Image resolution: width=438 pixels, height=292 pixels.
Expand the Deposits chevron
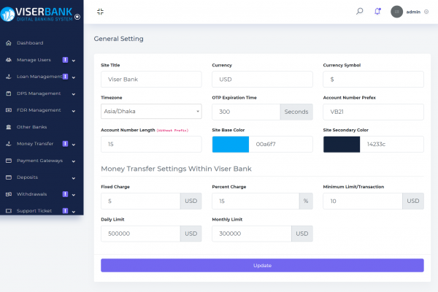click(x=74, y=178)
